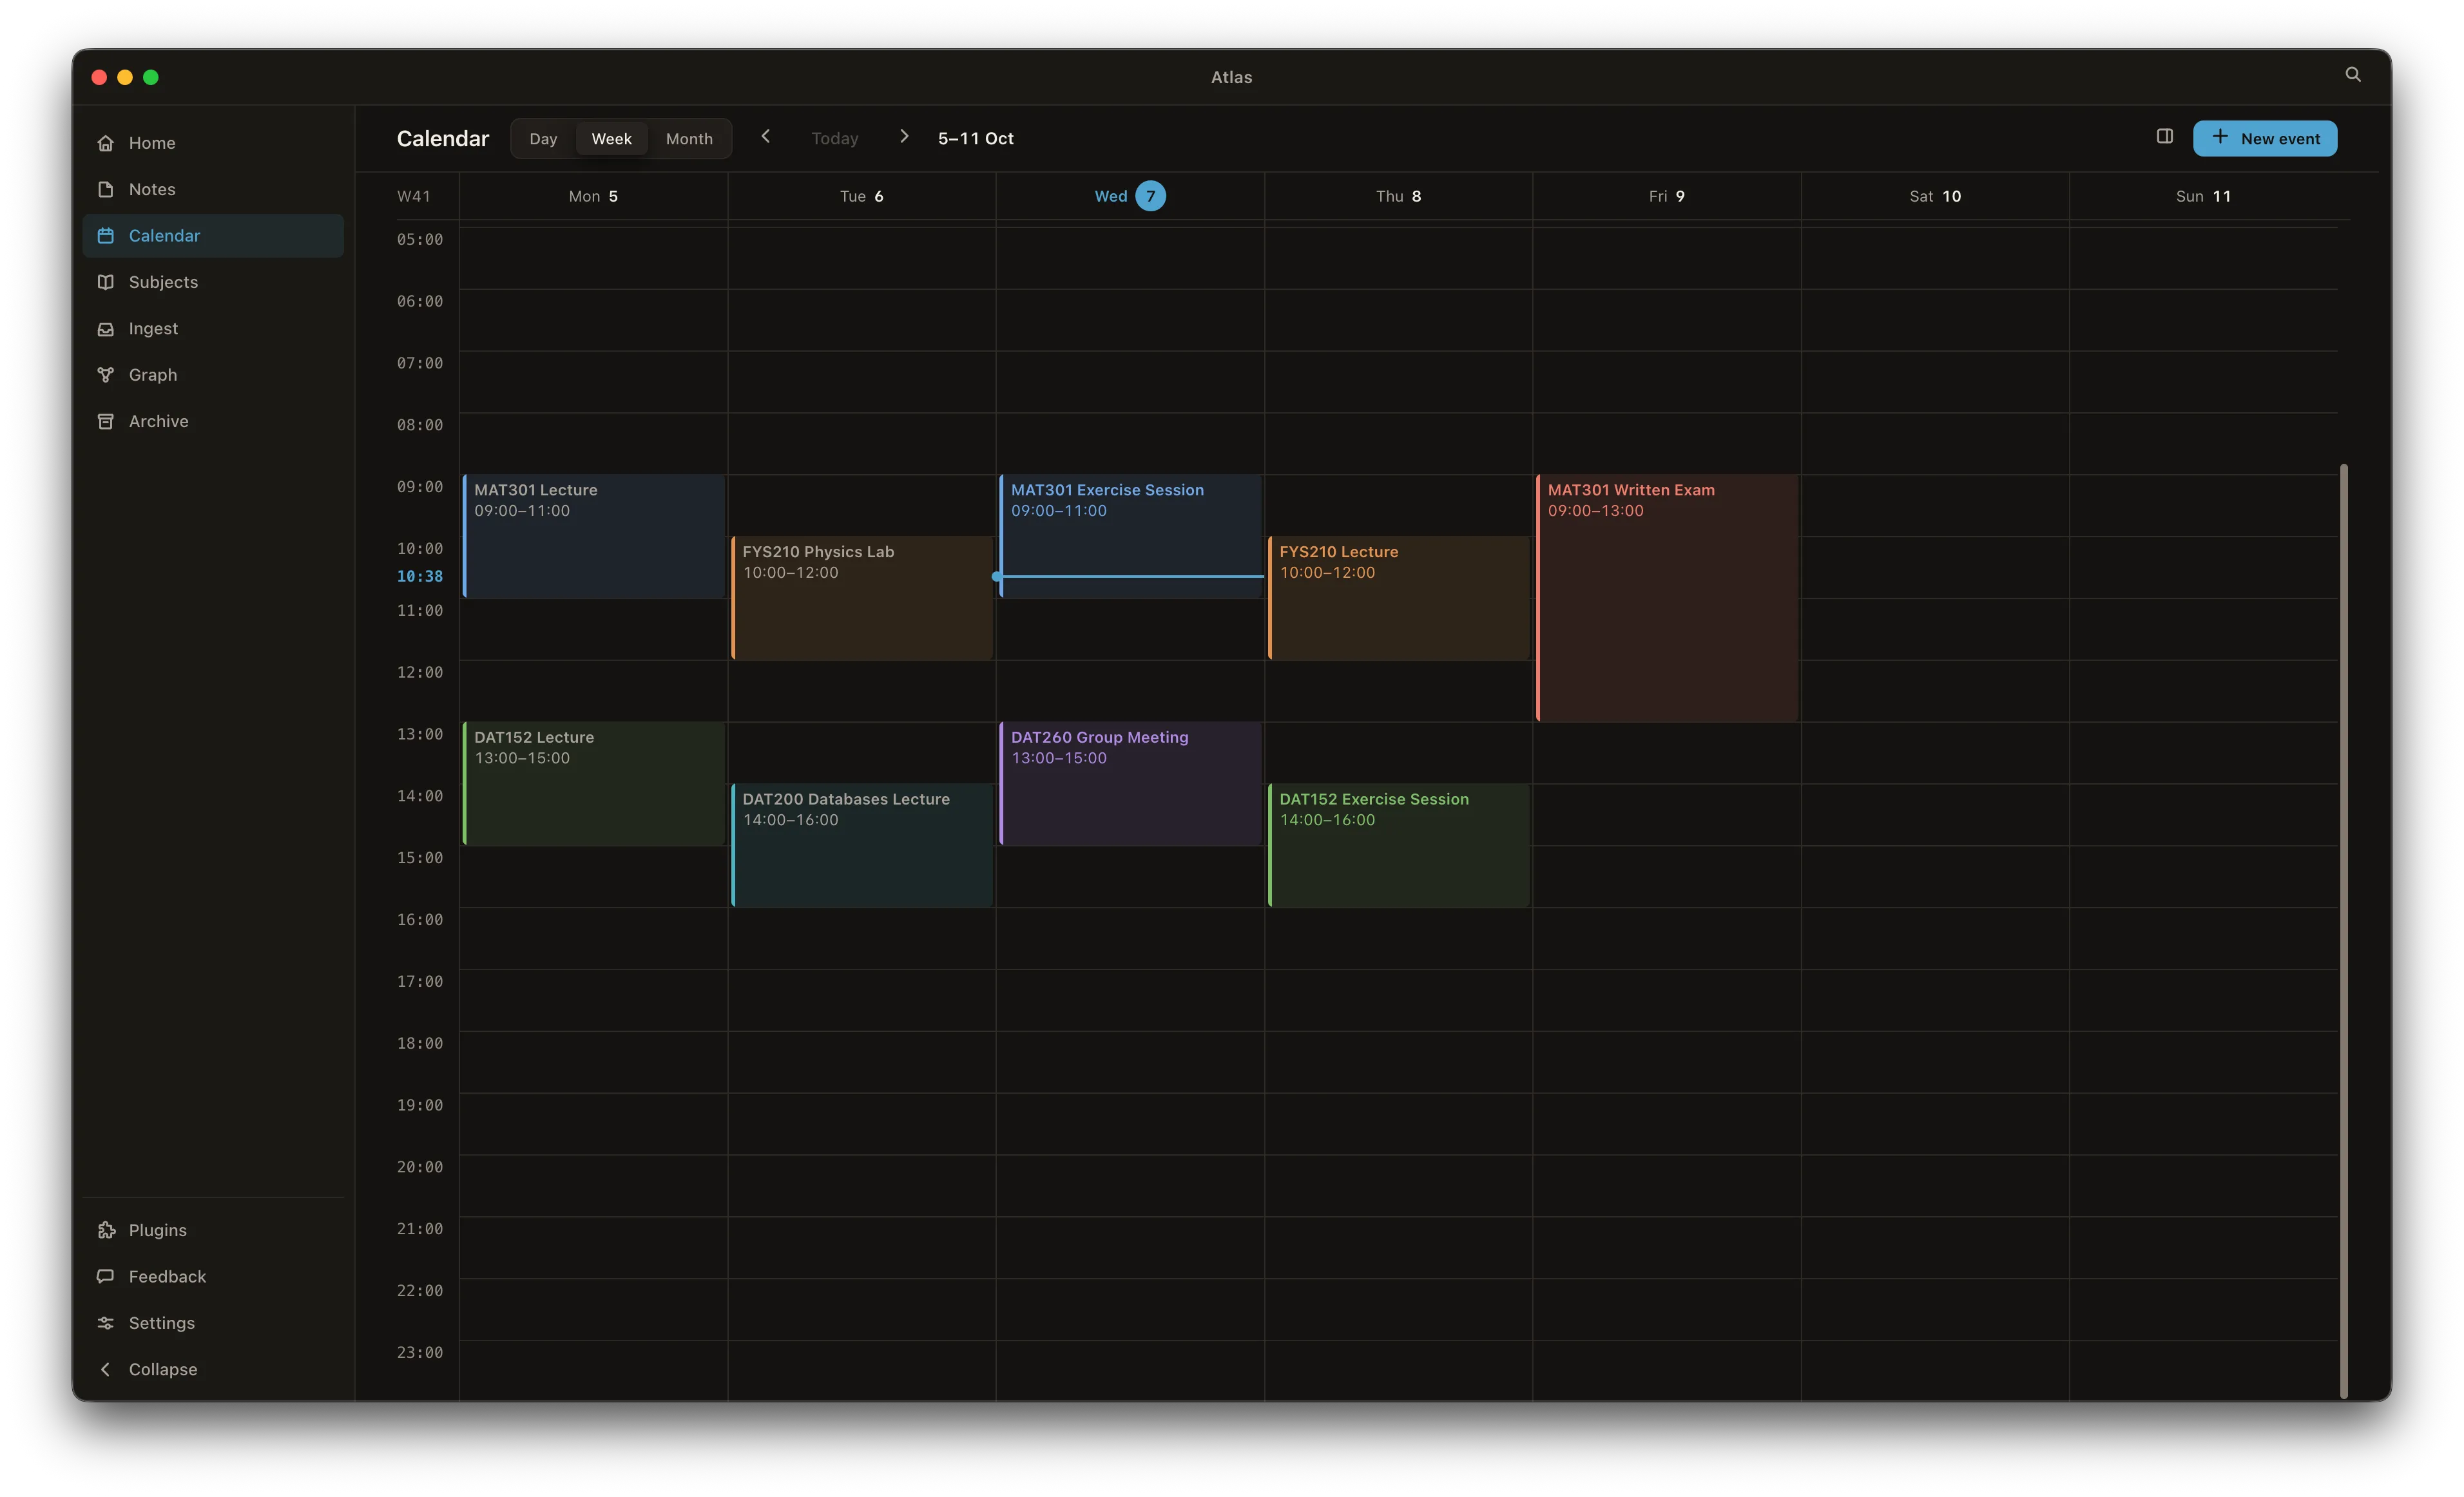Open the DAT260 Group Meeting event

click(x=1130, y=784)
